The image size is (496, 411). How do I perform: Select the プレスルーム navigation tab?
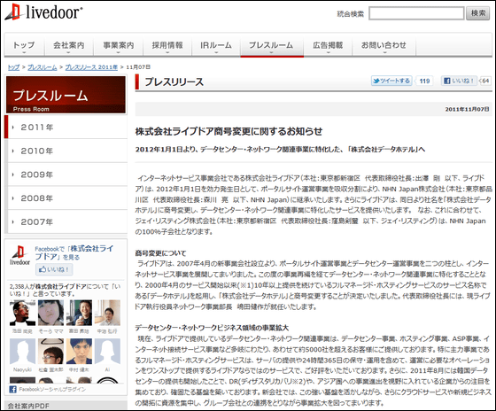coord(272,45)
